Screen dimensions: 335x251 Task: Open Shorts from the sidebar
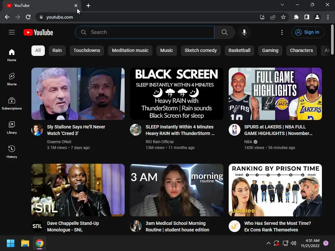[12, 79]
